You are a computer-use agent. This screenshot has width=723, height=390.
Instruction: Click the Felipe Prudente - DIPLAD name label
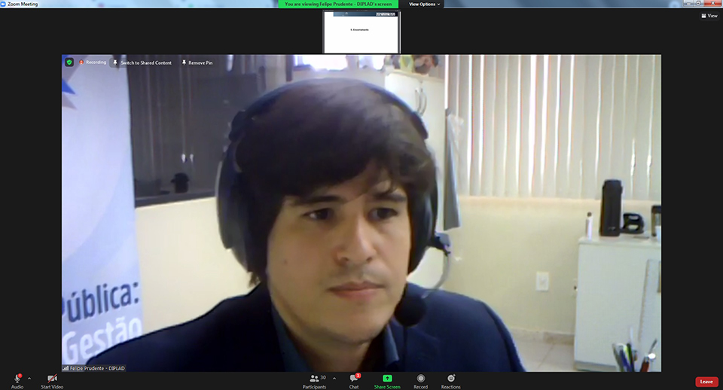pyautogui.click(x=97, y=367)
